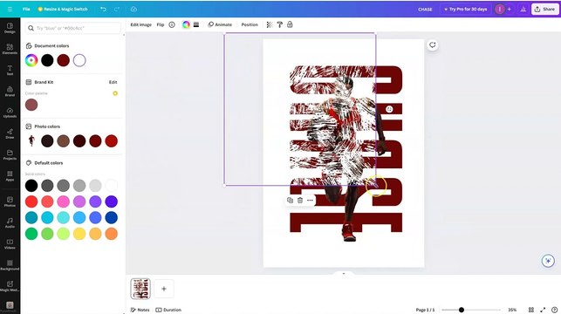Open the Text sidebar tab

tap(10, 70)
